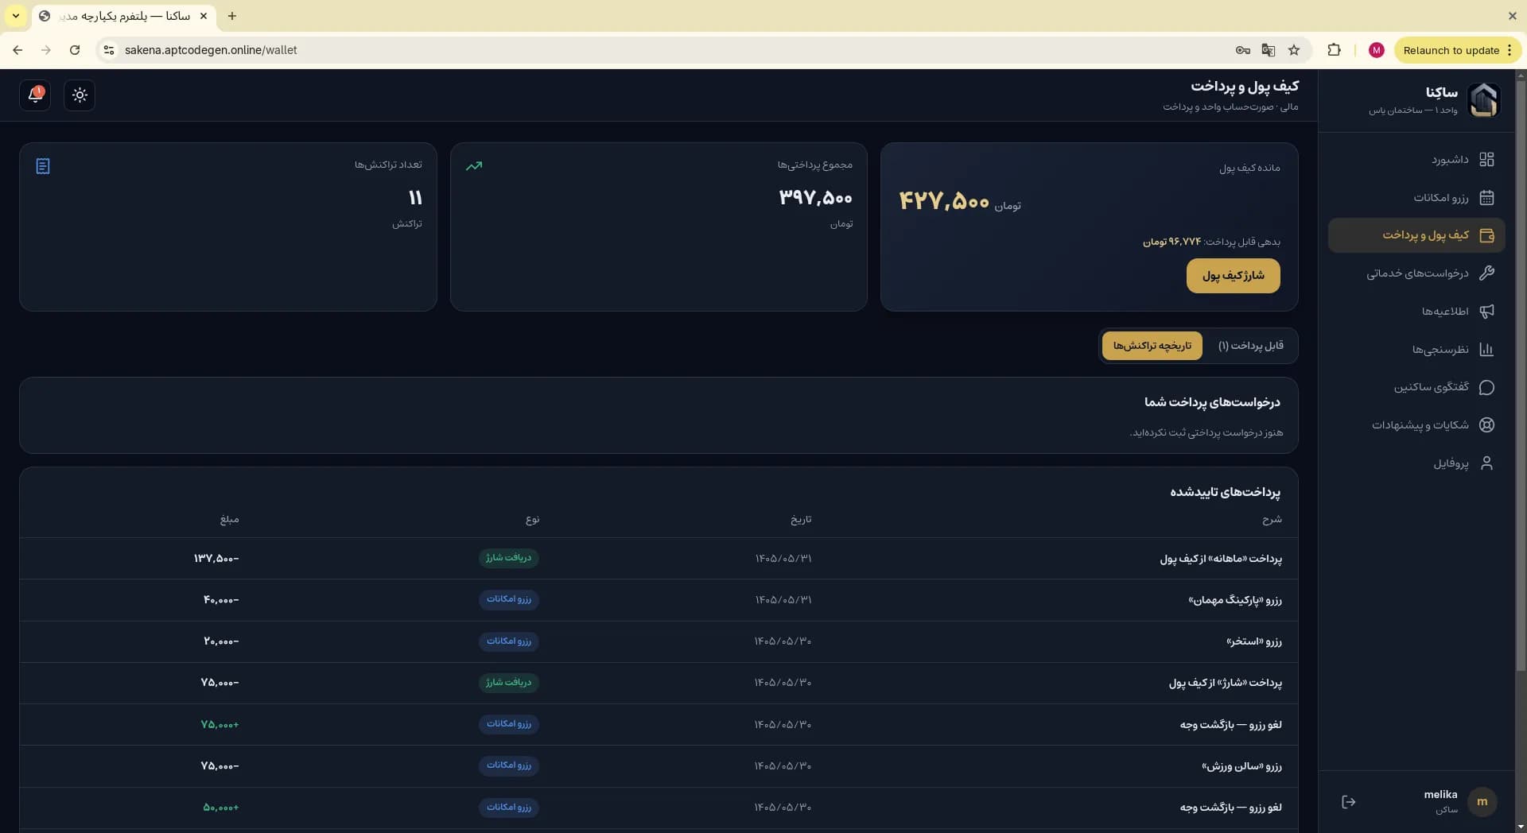1527x833 pixels.
Task: Open داشبورد from the sidebar
Action: coord(1416,160)
